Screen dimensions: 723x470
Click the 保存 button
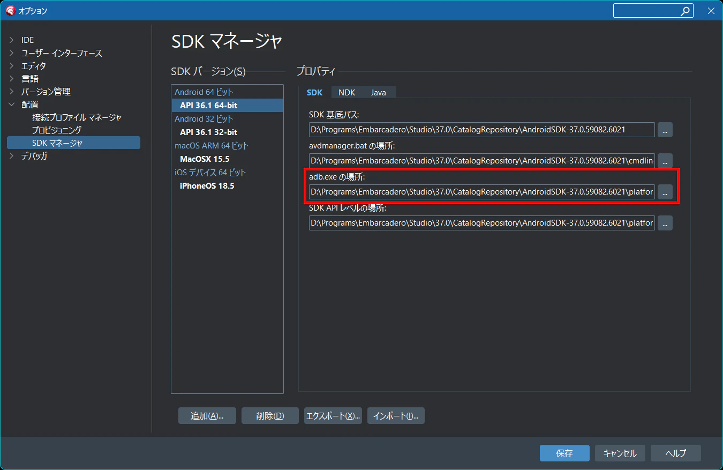564,453
